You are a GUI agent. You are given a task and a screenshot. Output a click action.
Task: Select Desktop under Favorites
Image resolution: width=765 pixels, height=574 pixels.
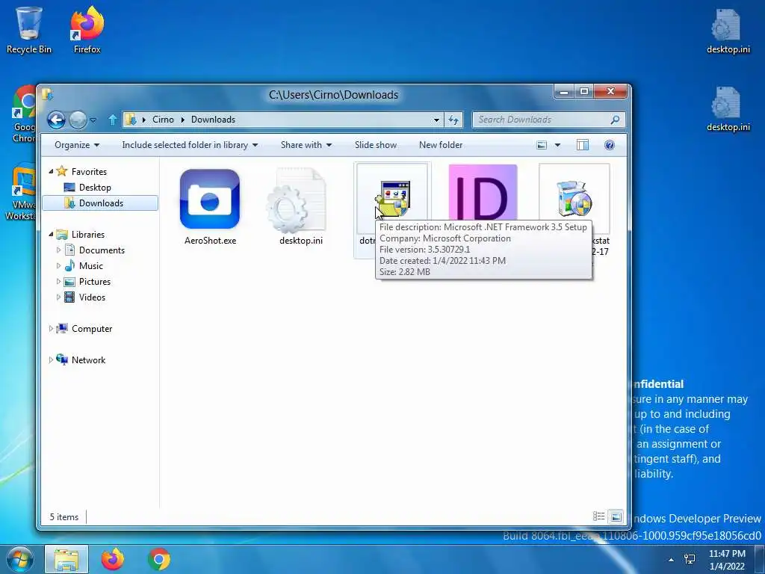(95, 188)
